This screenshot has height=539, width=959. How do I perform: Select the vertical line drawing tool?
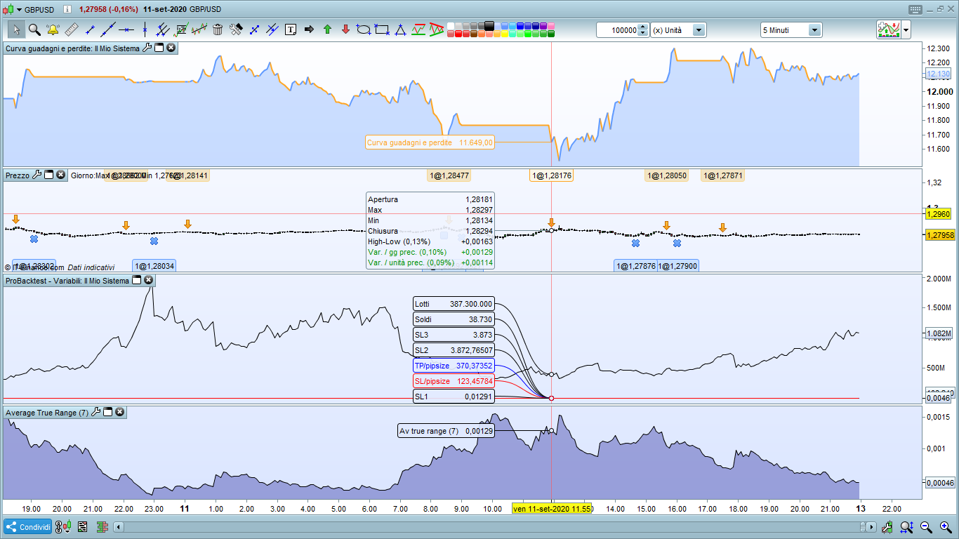[145, 29]
